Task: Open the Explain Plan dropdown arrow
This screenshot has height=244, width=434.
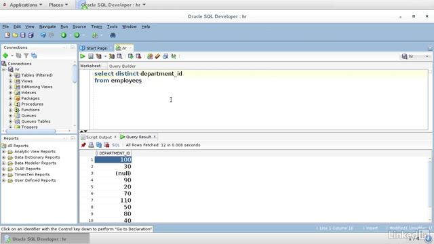Action: (x=106, y=57)
